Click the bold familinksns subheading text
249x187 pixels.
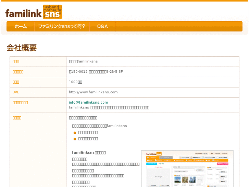click(x=89, y=152)
